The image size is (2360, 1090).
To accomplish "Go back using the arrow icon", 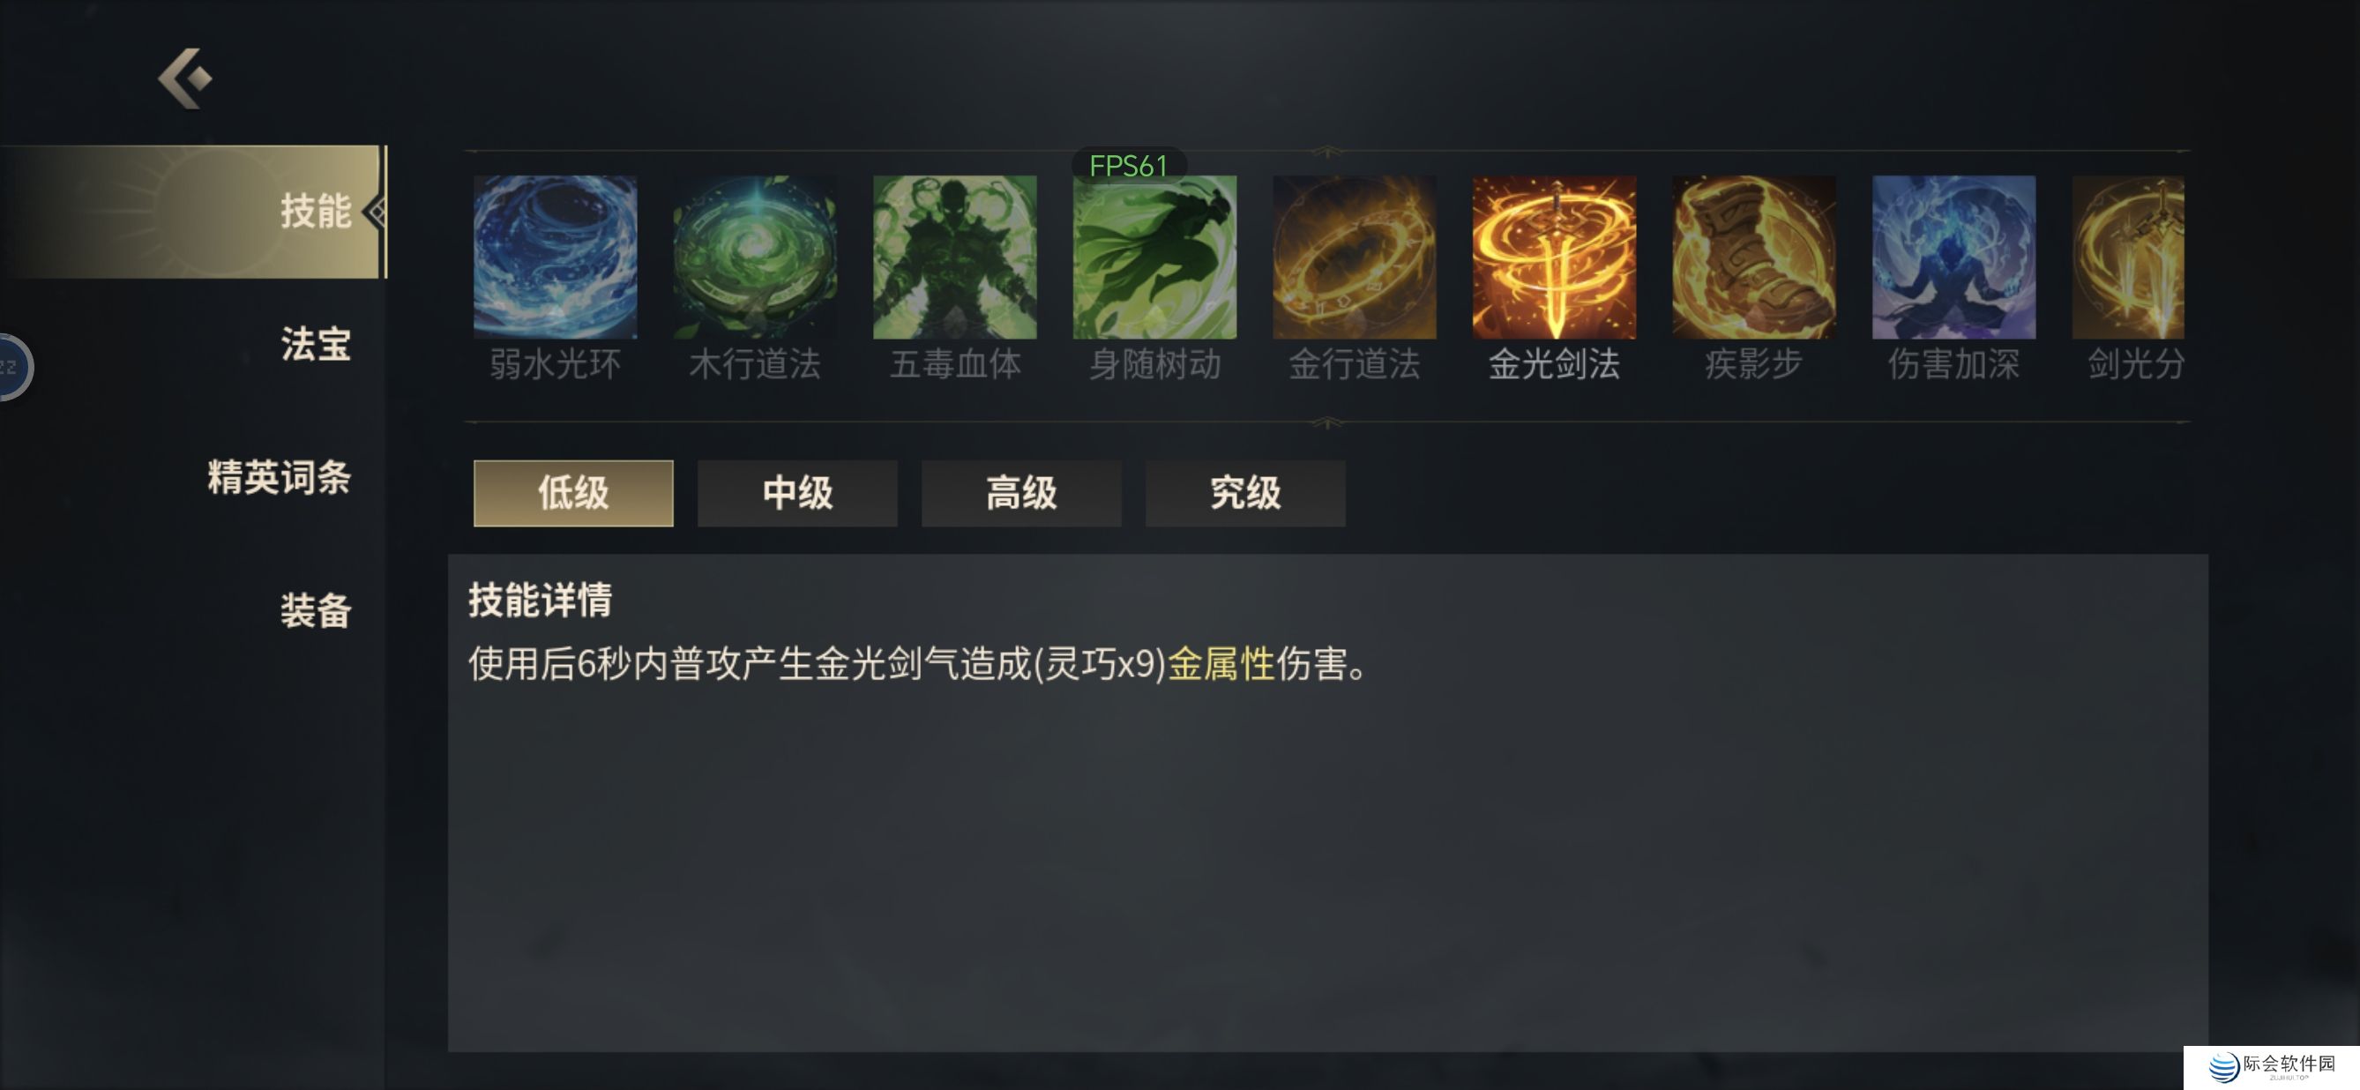I will [185, 78].
